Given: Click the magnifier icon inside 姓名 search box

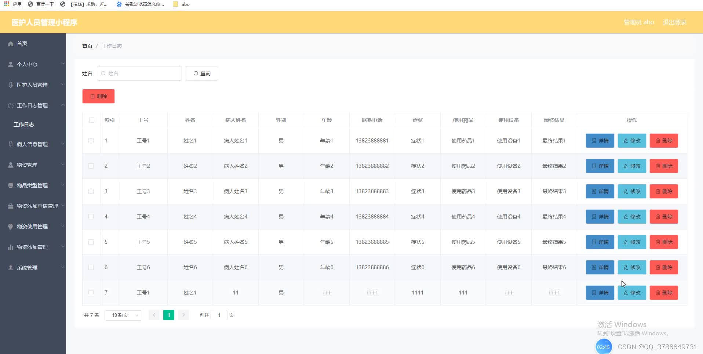Looking at the screenshot, I should [x=103, y=73].
